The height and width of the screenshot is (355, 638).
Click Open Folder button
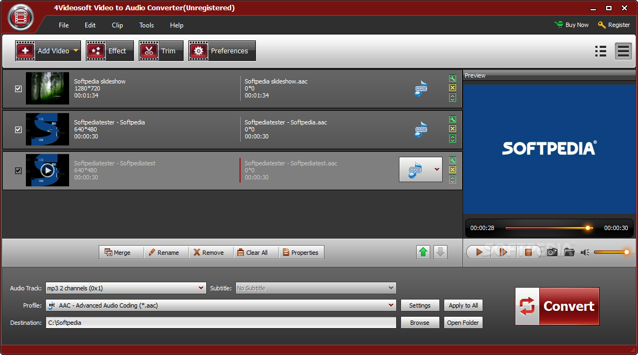[463, 323]
